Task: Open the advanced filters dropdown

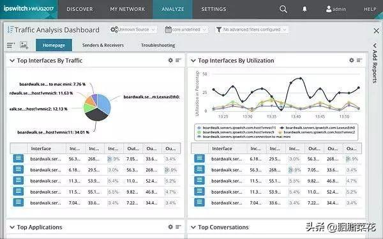Action: 252,29
